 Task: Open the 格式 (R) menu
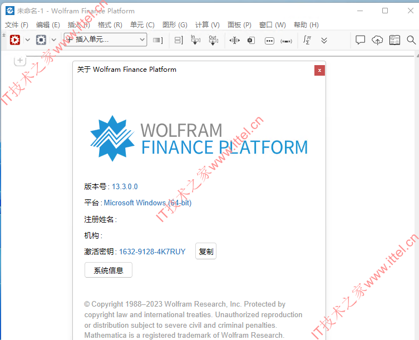[110, 25]
